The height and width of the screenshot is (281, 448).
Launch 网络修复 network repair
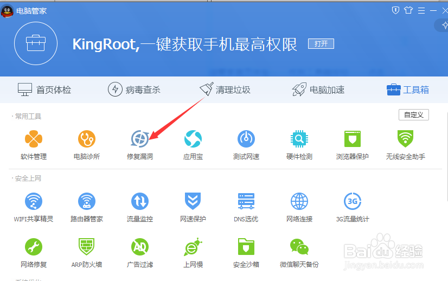click(34, 253)
